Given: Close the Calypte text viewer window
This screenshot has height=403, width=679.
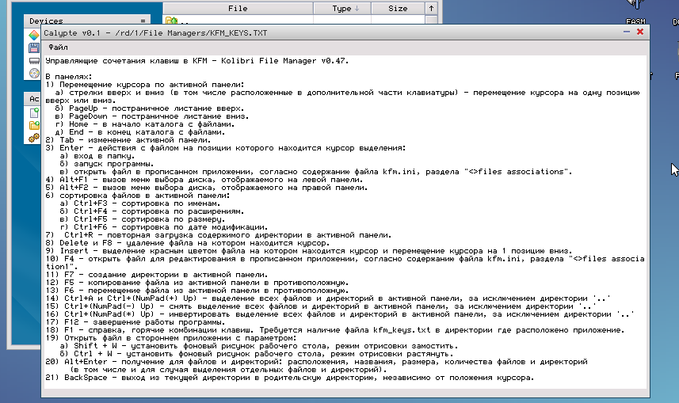Looking at the screenshot, I should pyautogui.click(x=639, y=32).
